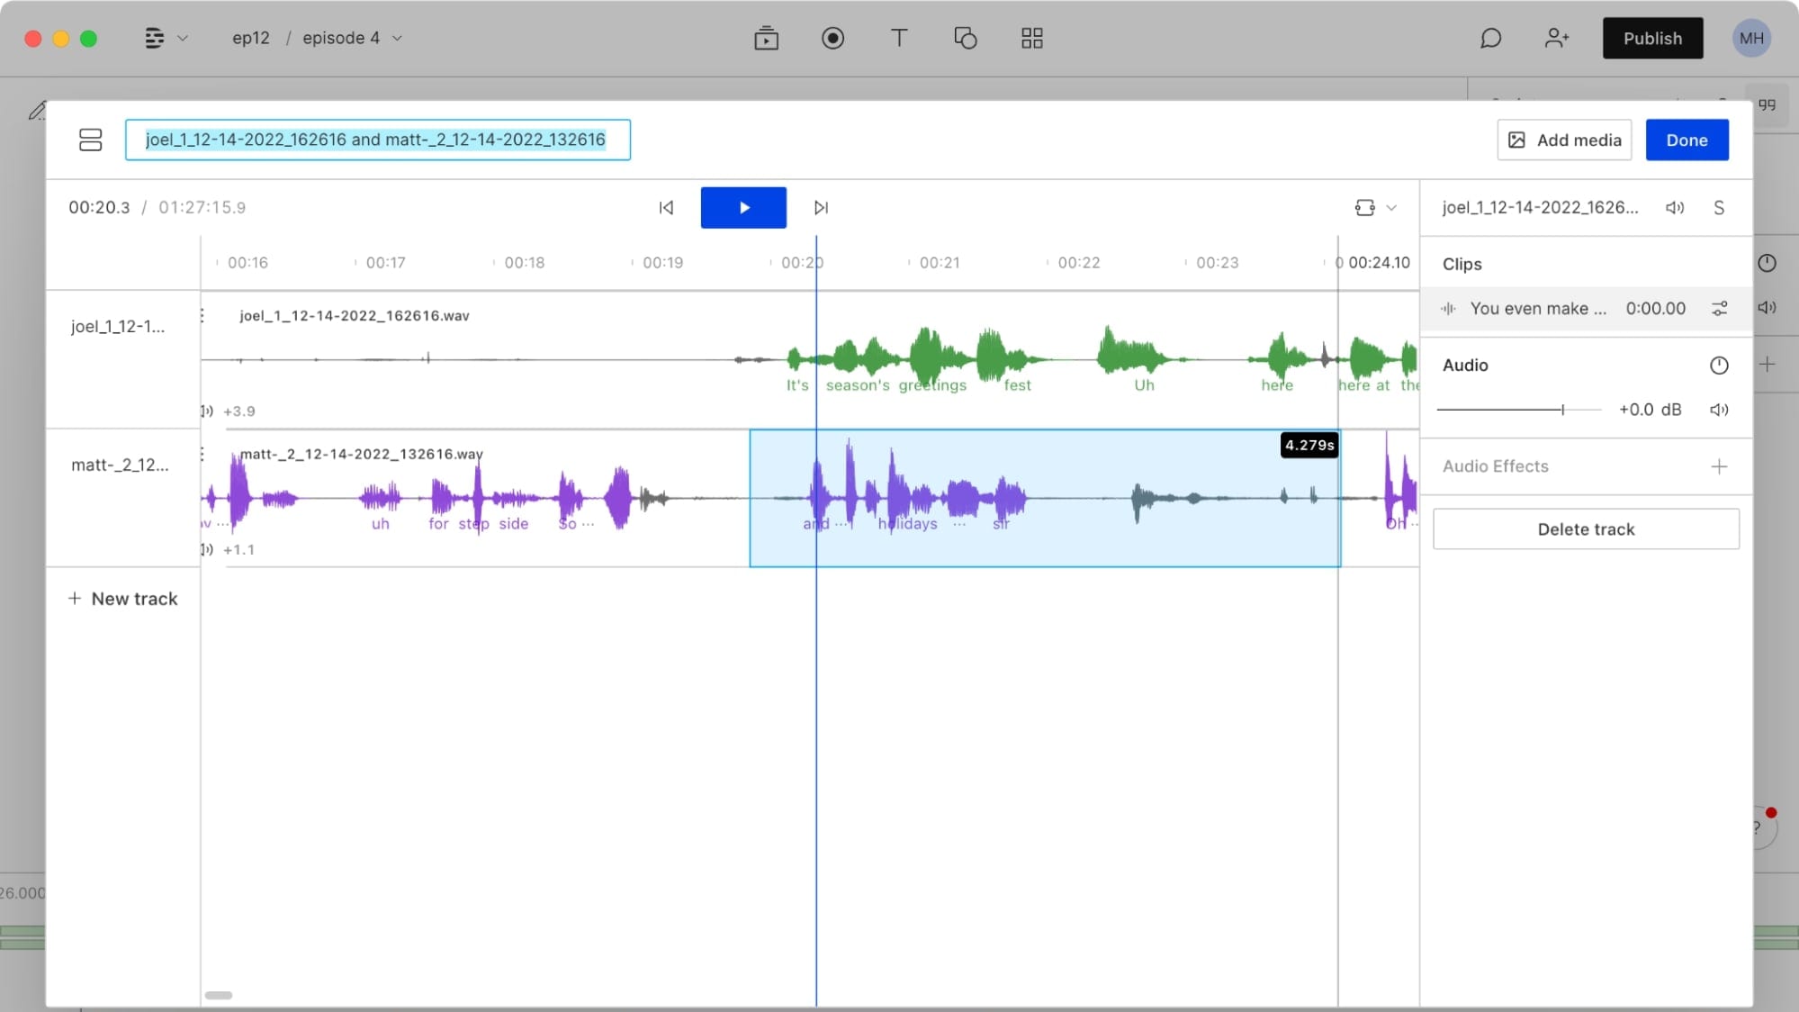Click the skip-to-end playback icon
Image resolution: width=1799 pixels, height=1012 pixels.
click(x=821, y=208)
